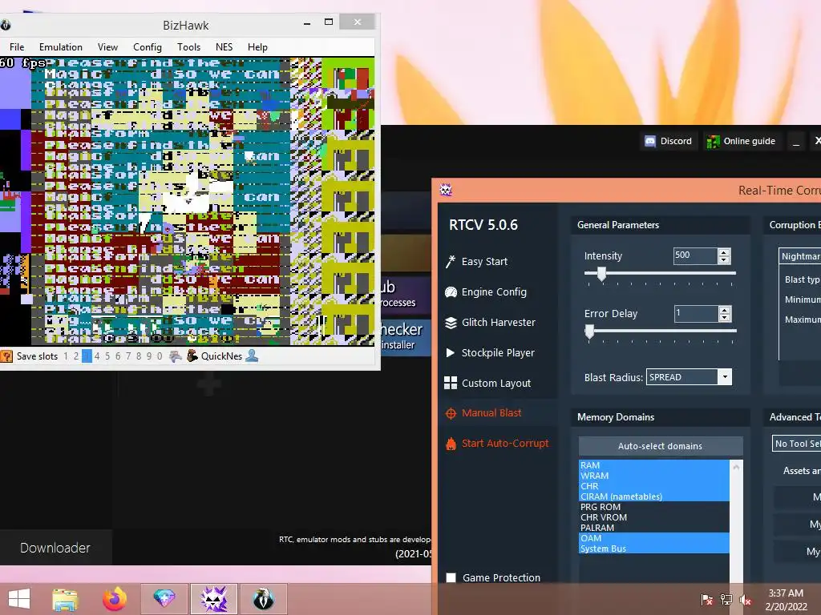Image resolution: width=821 pixels, height=615 pixels.
Task: Click the Memory Domains list scrollbar
Action: click(x=736, y=523)
